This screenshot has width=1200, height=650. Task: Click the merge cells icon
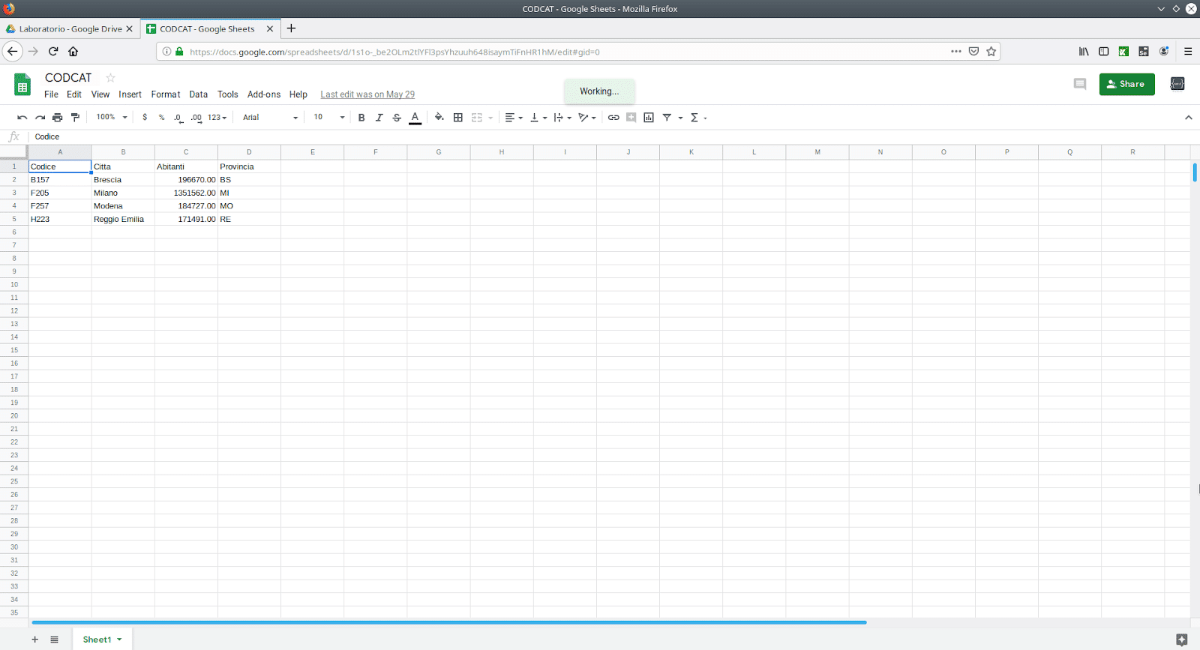[x=477, y=118]
